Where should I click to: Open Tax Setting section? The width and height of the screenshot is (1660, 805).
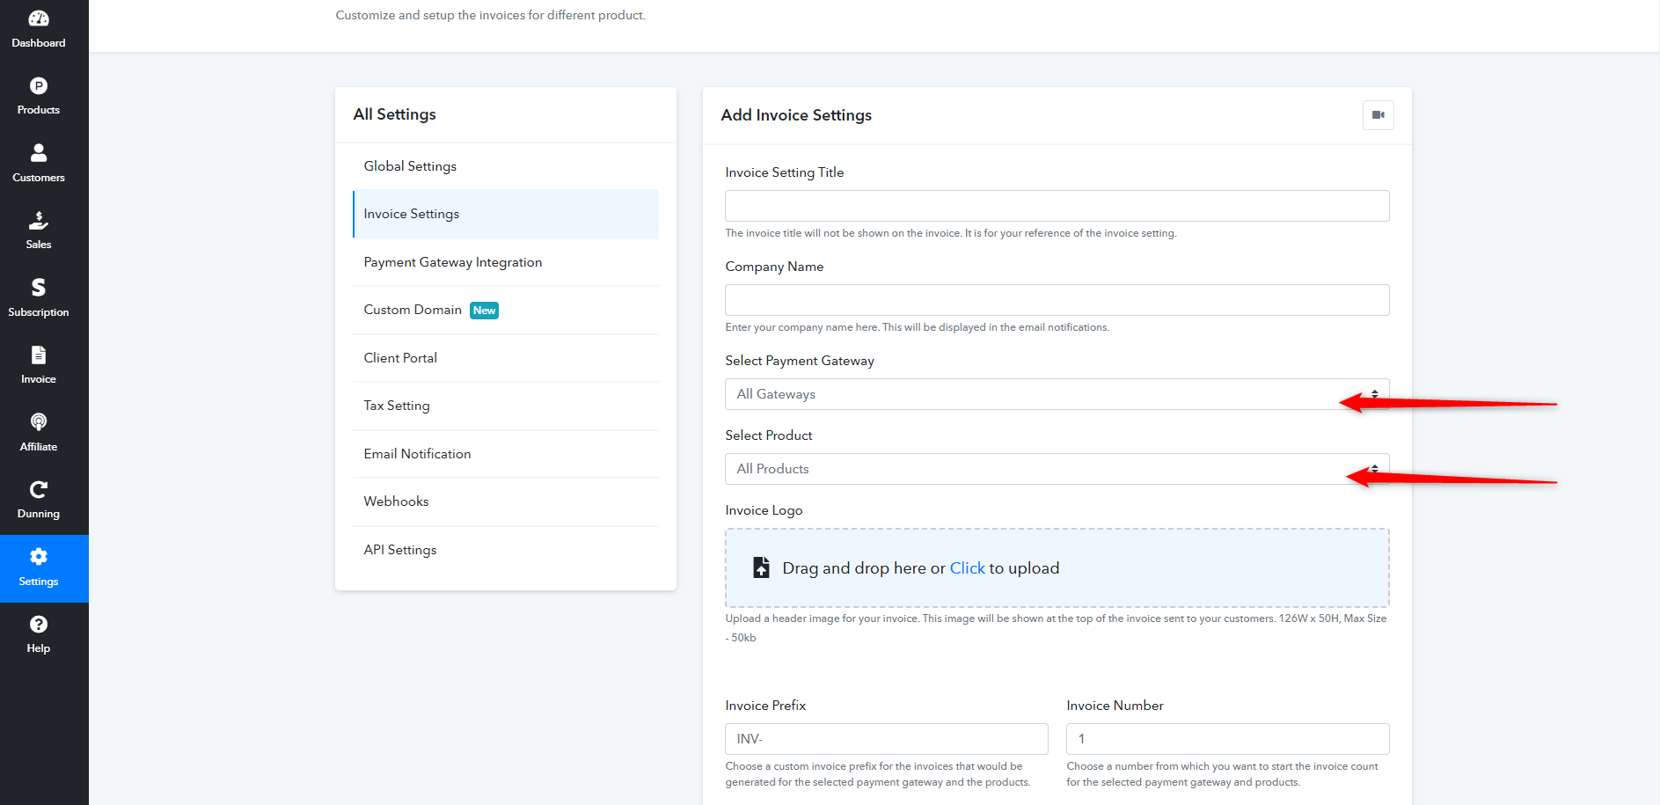click(506, 406)
